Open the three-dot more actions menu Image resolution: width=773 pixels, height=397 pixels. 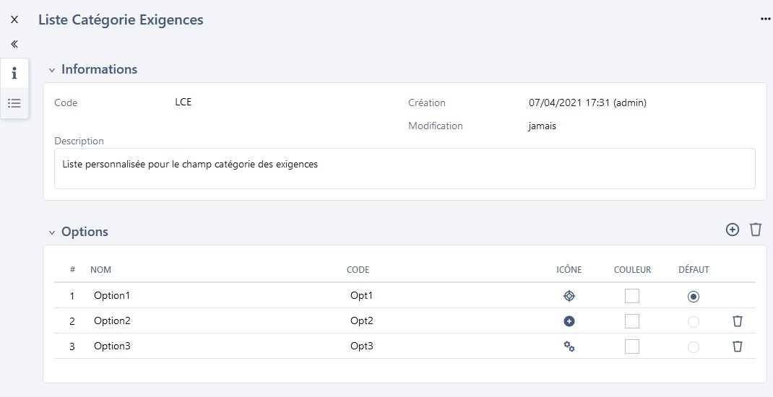point(766,19)
